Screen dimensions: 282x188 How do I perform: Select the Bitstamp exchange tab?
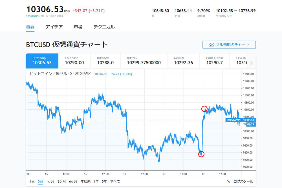[42, 61]
